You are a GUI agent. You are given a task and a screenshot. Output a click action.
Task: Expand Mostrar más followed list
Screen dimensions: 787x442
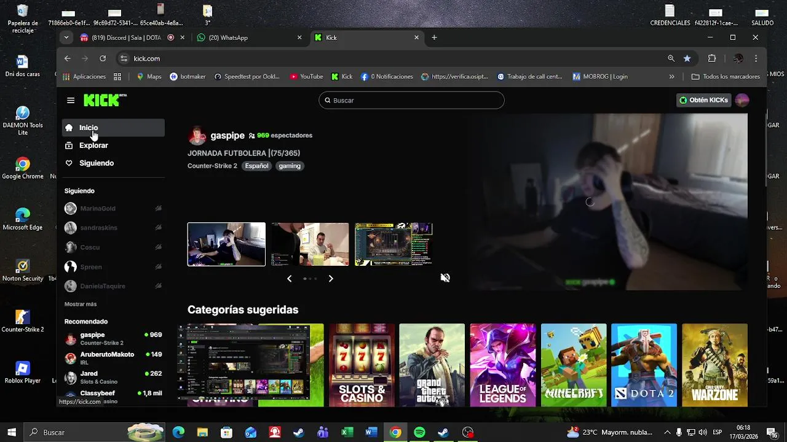point(81,304)
